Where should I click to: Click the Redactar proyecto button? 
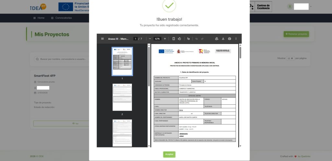pos(296,34)
